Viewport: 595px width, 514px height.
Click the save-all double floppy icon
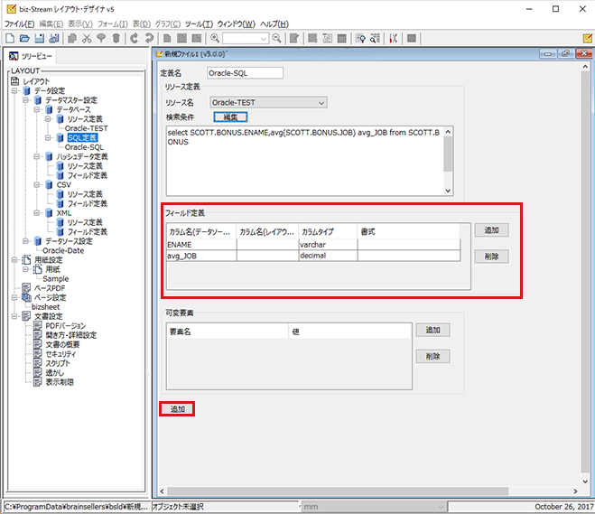(54, 38)
